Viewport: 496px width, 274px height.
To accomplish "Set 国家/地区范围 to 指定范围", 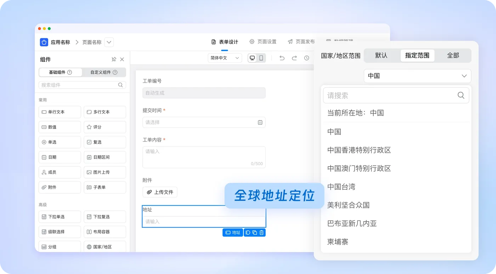I will [x=417, y=55].
